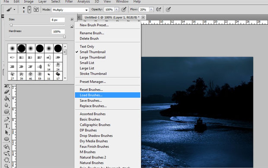This screenshot has width=268, height=168.
Task: Toggle the Brush panel icon
Action: coord(36,10)
